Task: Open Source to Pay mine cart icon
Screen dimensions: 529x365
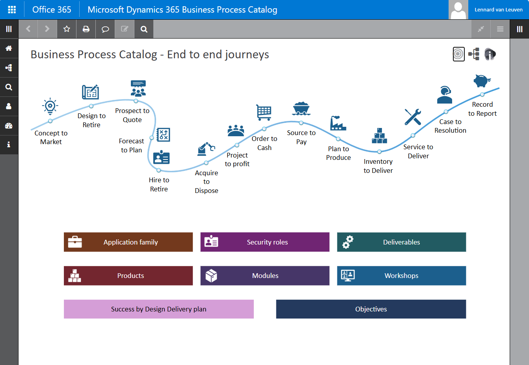Action: (302, 108)
